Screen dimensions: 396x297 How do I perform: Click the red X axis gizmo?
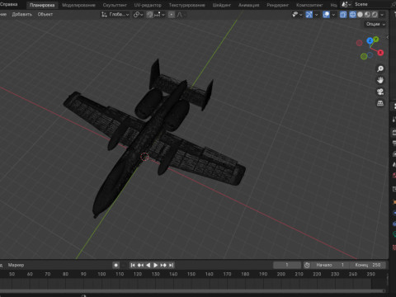(x=380, y=53)
